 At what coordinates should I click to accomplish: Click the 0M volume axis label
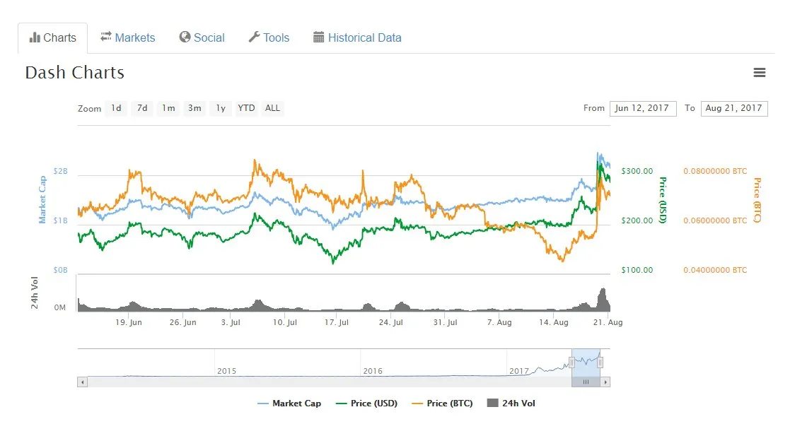pyautogui.click(x=59, y=307)
